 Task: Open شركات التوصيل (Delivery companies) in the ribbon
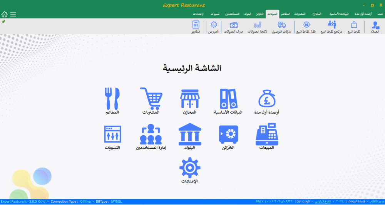tap(281, 27)
